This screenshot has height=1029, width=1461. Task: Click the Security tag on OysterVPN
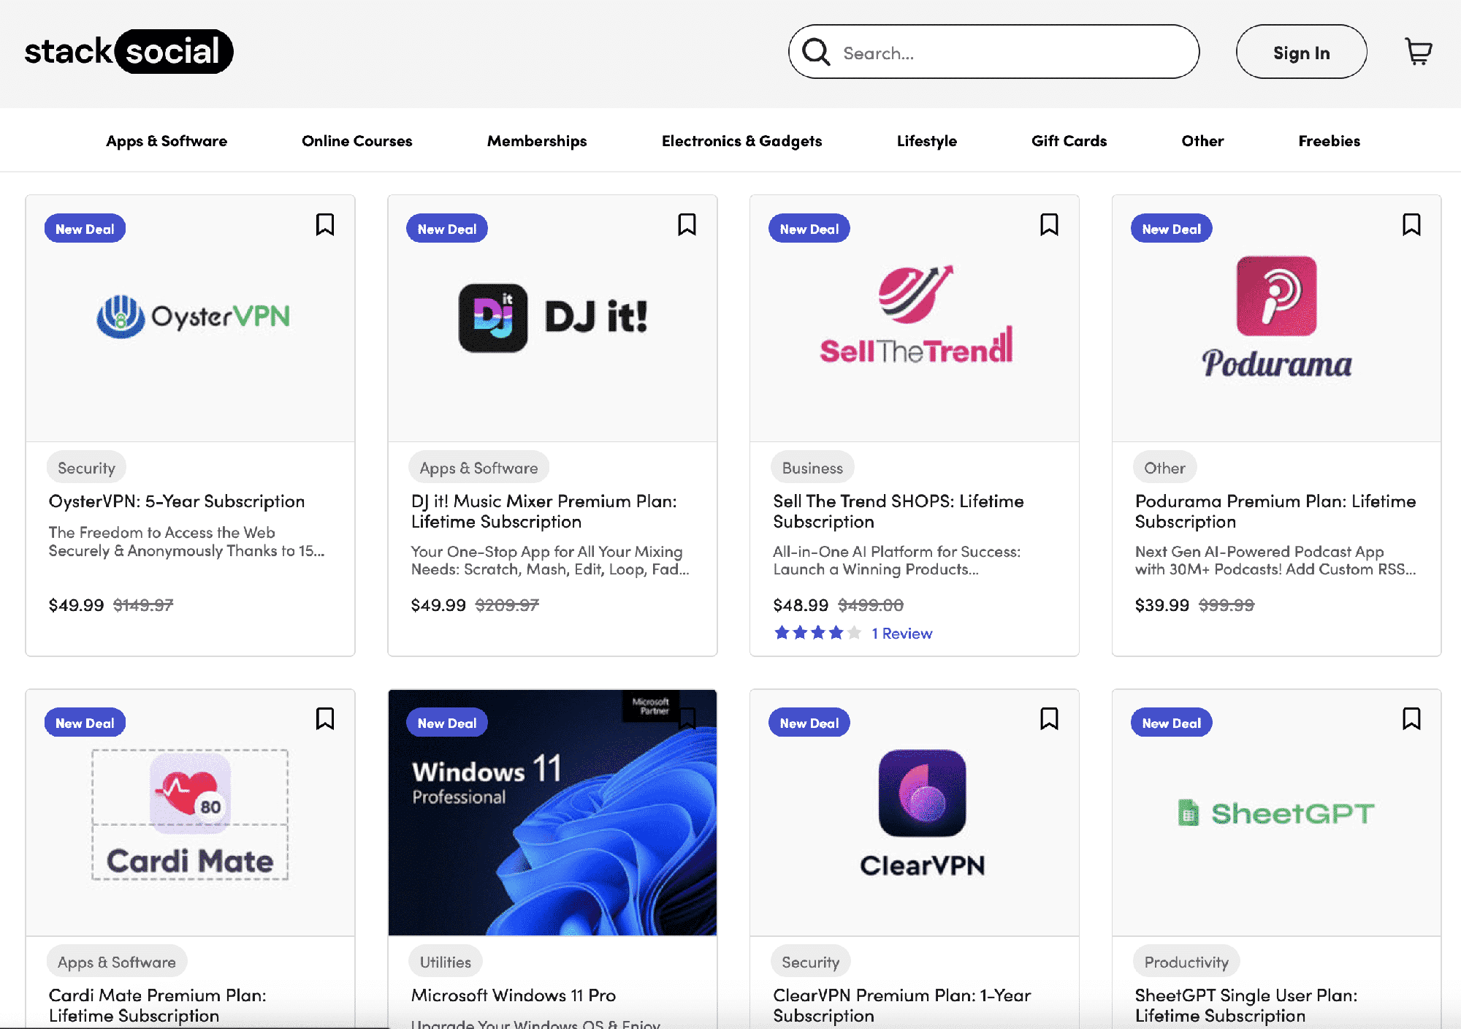[86, 468]
